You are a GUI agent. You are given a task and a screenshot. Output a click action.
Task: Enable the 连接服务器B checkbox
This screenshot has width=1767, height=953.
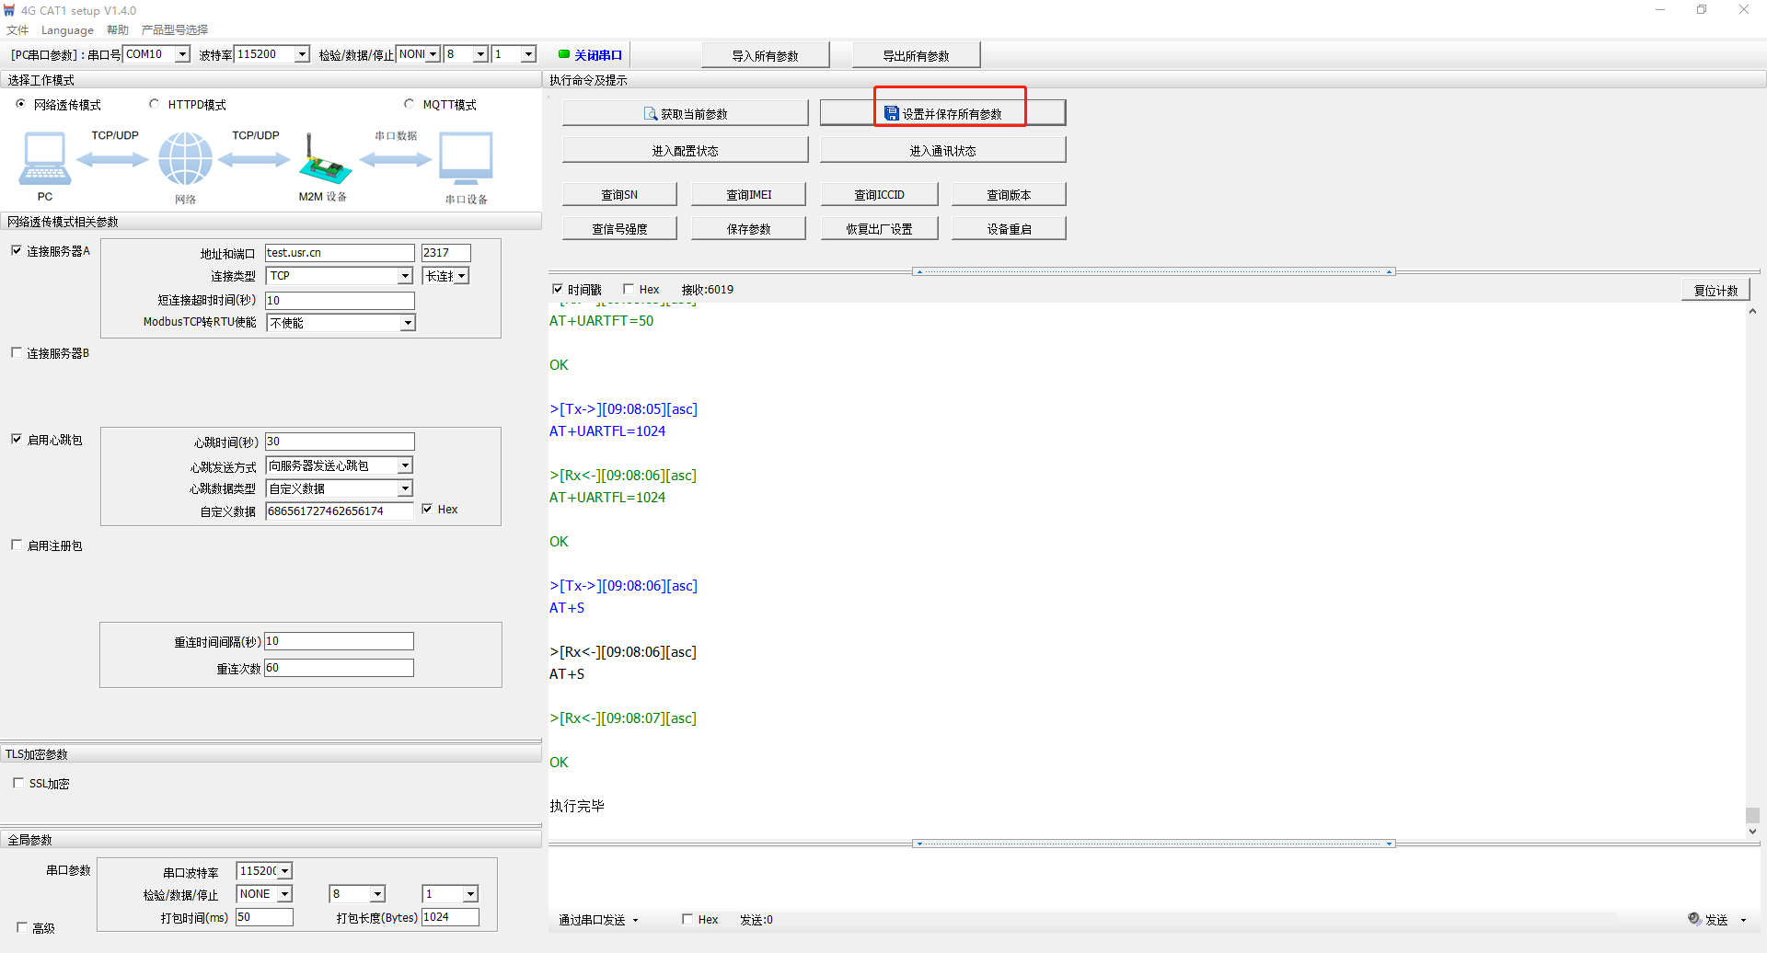pyautogui.click(x=17, y=352)
